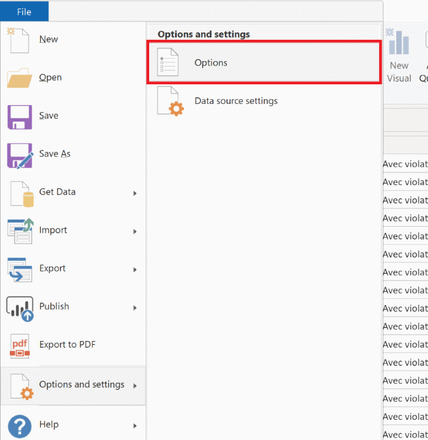Viewport: 428px width, 440px height.
Task: Click the New Visual ribbon label
Action: [x=399, y=72]
